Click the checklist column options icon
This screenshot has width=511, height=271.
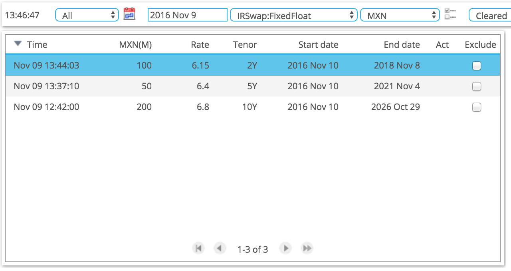450,14
